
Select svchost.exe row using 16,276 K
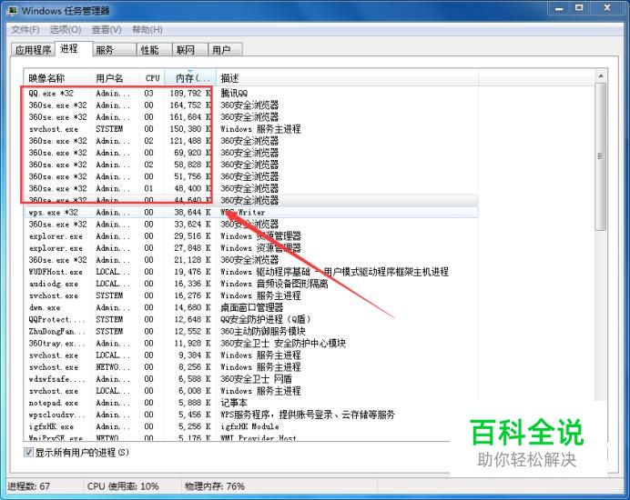tap(251, 295)
